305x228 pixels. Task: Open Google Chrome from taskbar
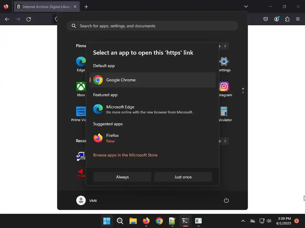click(159, 221)
